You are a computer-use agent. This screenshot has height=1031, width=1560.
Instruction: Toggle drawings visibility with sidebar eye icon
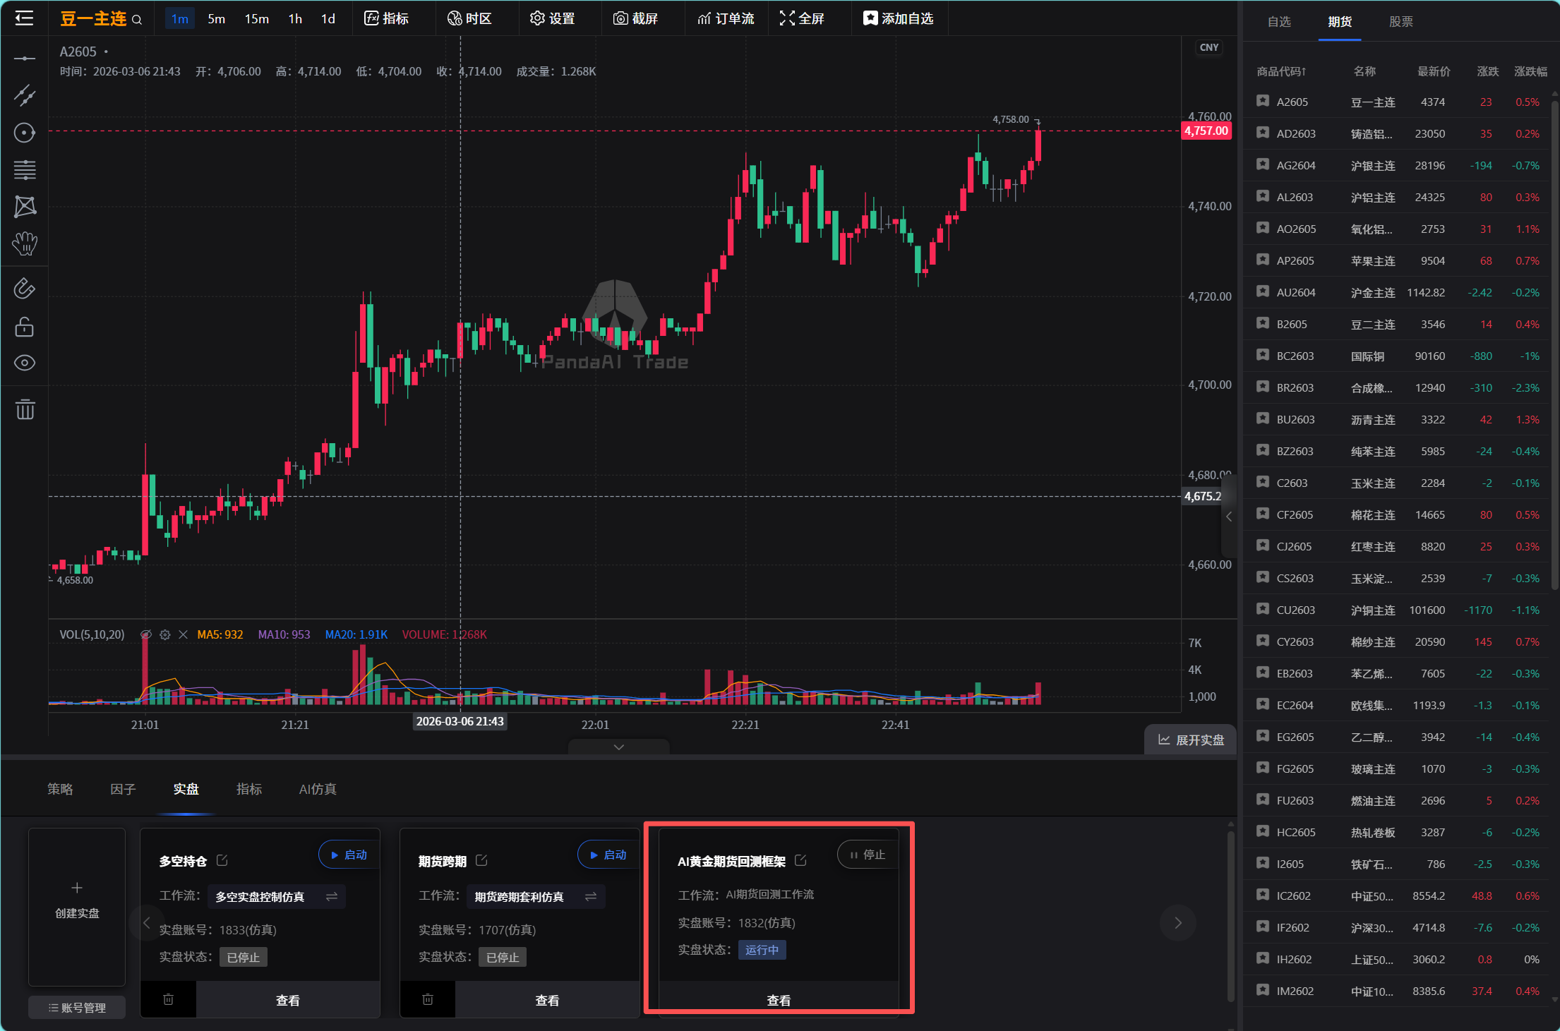point(25,363)
